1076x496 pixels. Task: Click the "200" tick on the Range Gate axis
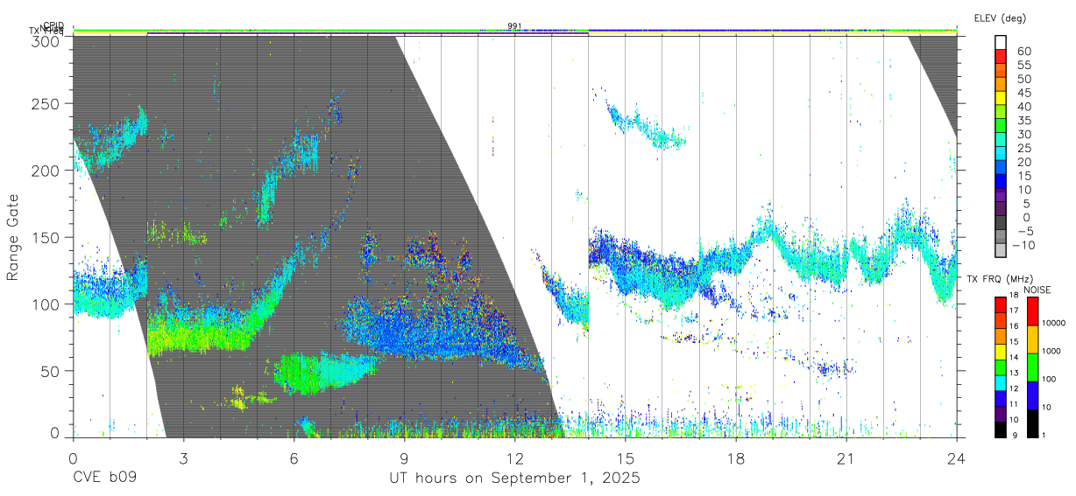46,170
